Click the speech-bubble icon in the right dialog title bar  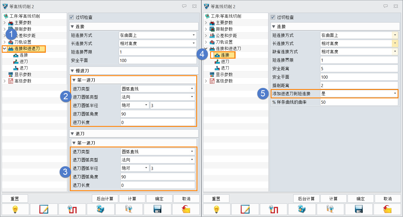pyautogui.click(x=385, y=6)
